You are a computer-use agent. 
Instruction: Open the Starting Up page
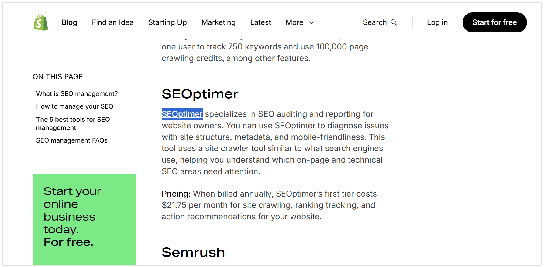point(167,22)
